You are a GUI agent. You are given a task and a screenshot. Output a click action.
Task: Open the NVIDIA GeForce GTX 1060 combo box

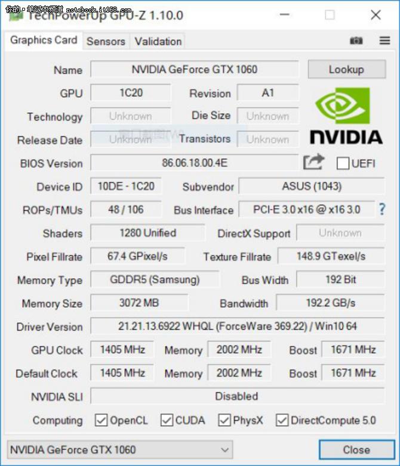(x=120, y=450)
